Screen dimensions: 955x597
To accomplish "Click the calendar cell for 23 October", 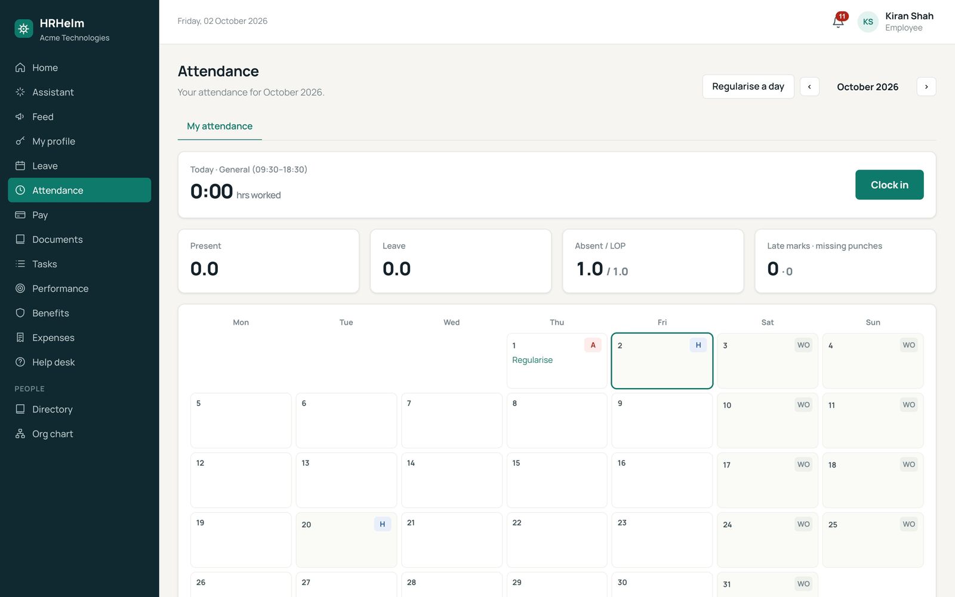I will tap(662, 540).
